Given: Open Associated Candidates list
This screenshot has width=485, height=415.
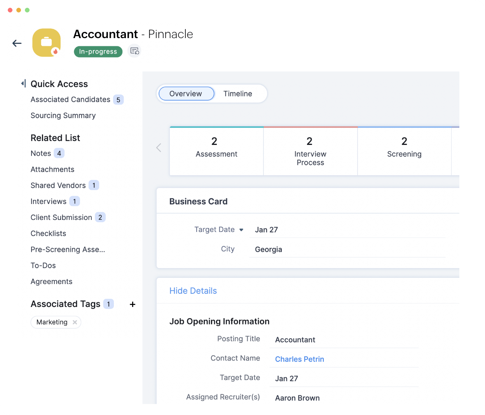Looking at the screenshot, I should coord(70,99).
